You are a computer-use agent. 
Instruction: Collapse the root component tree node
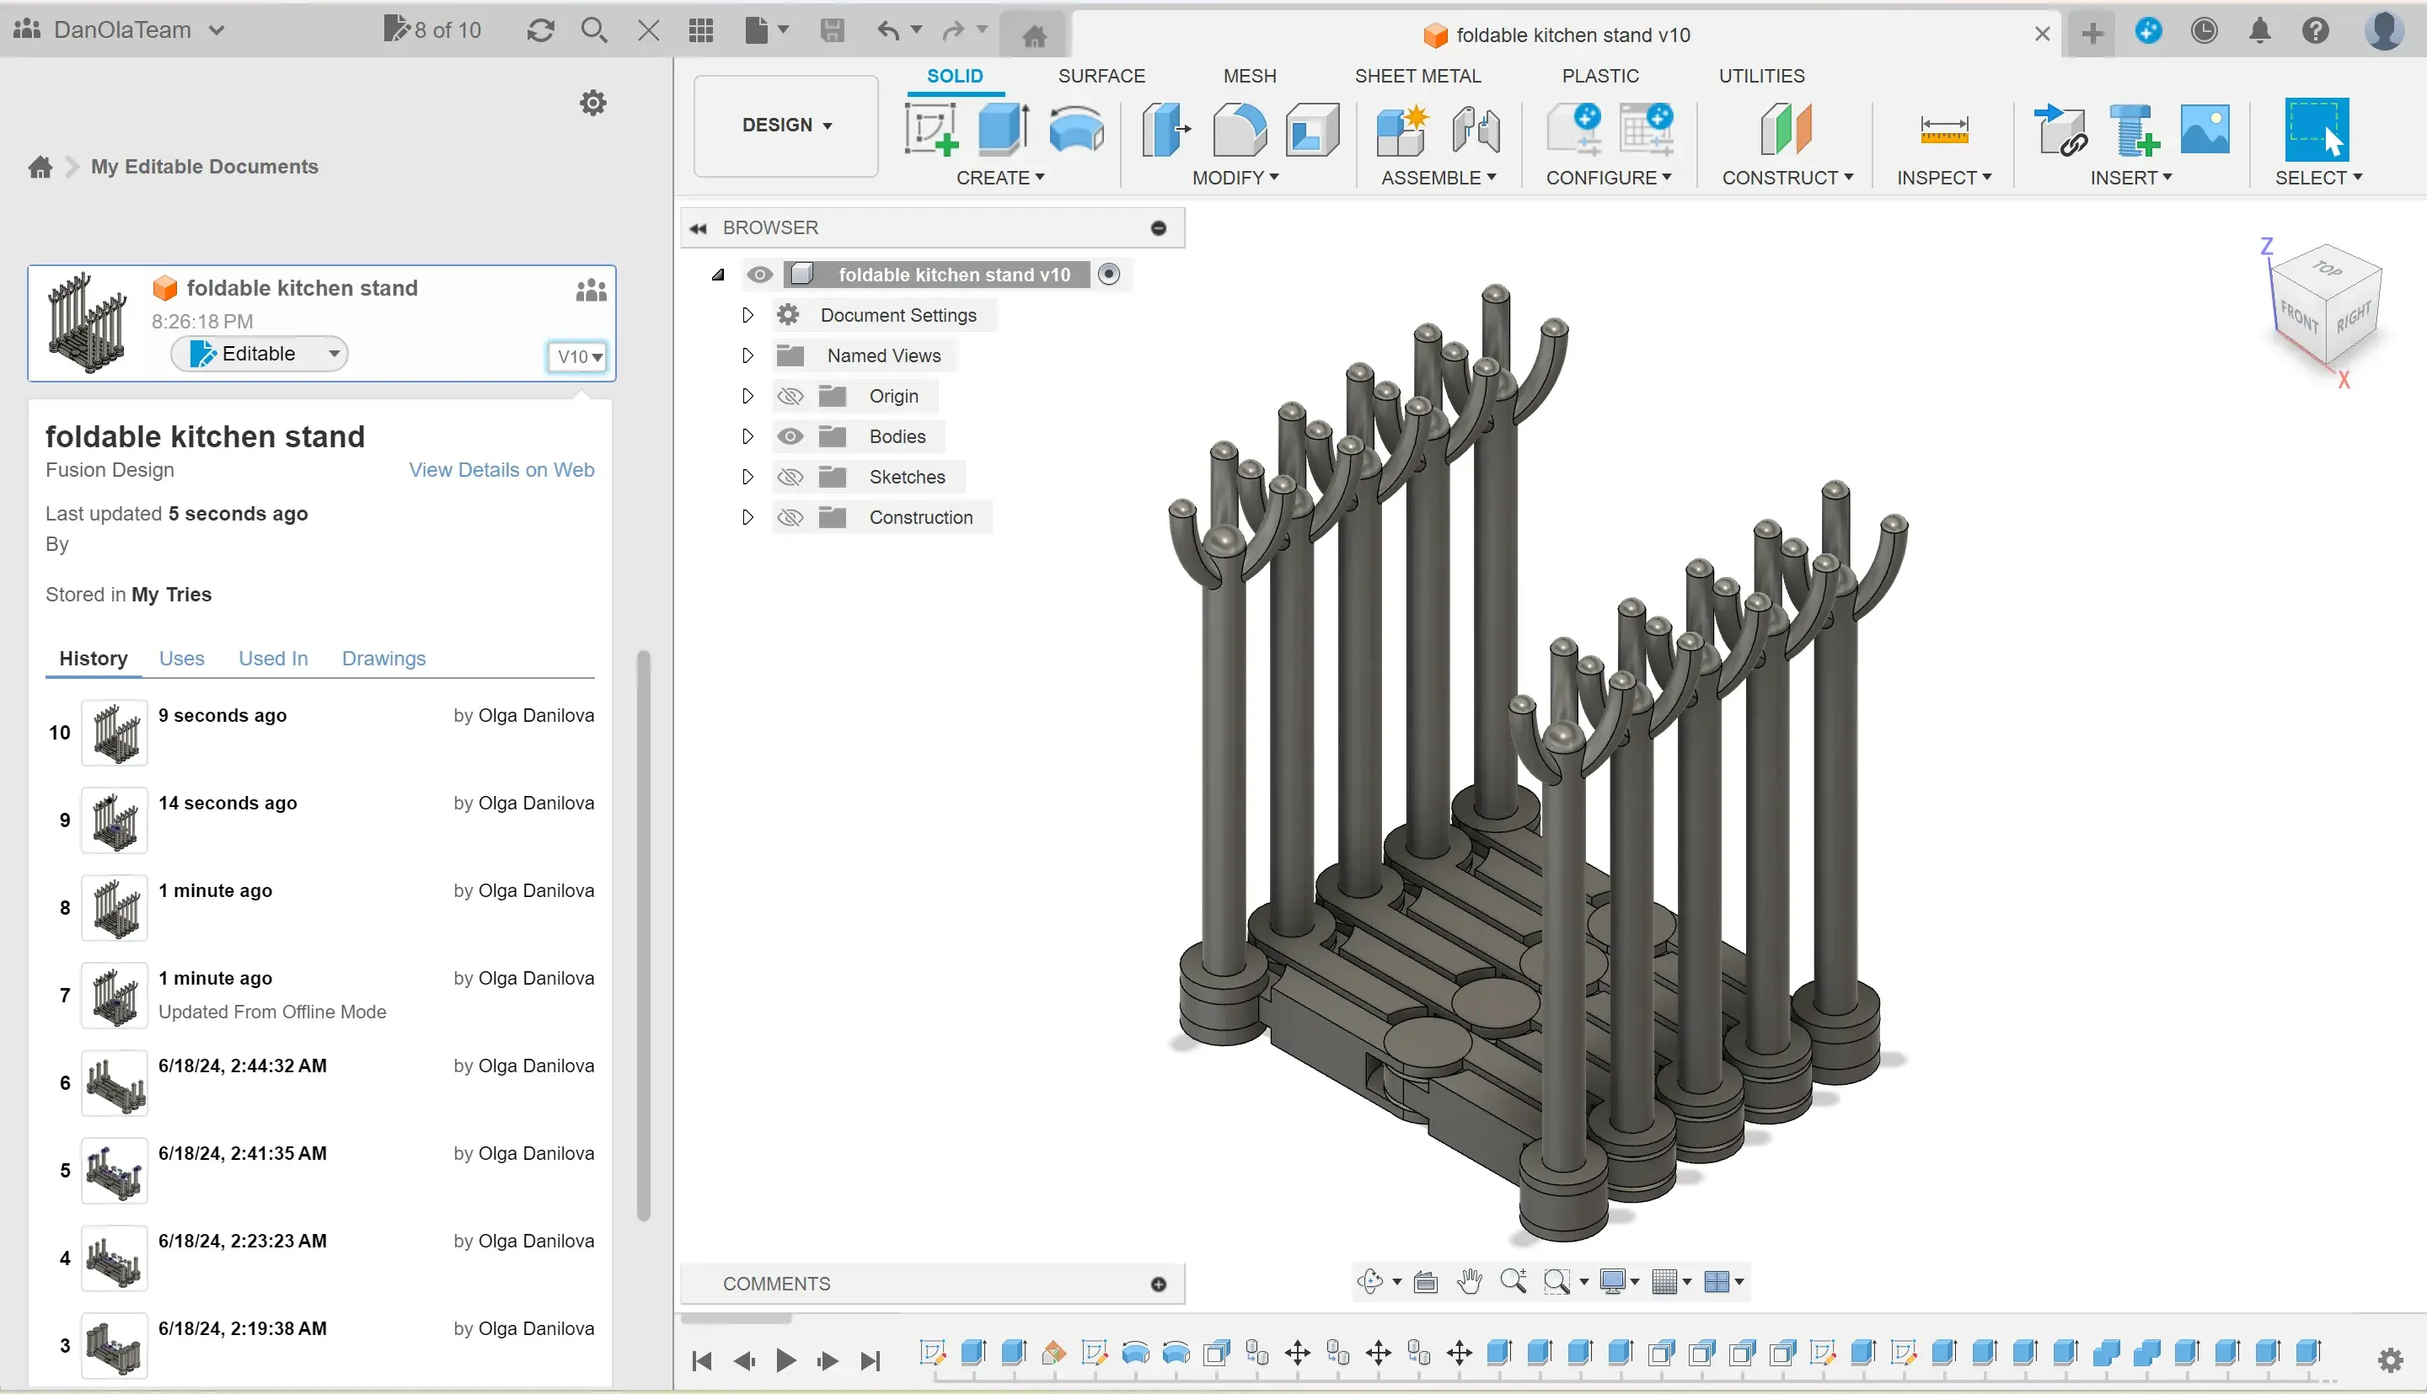click(718, 275)
